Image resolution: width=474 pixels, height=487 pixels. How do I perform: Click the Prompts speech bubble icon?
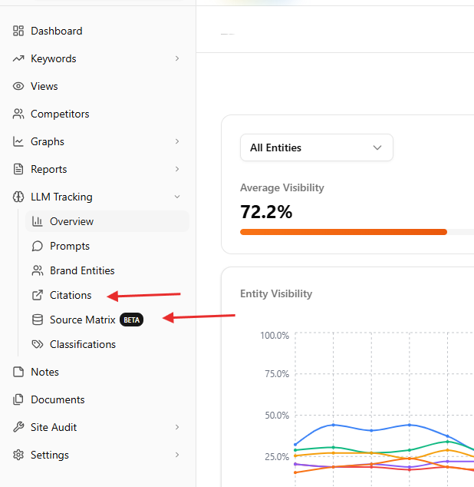point(37,246)
